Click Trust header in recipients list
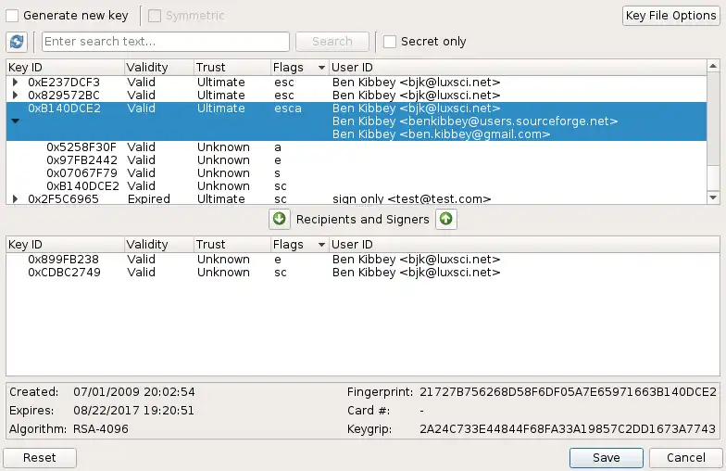 (232, 245)
